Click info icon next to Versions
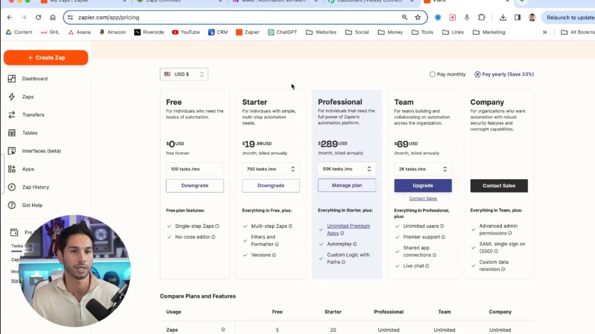Screen dimensions: 595x334 274,255
